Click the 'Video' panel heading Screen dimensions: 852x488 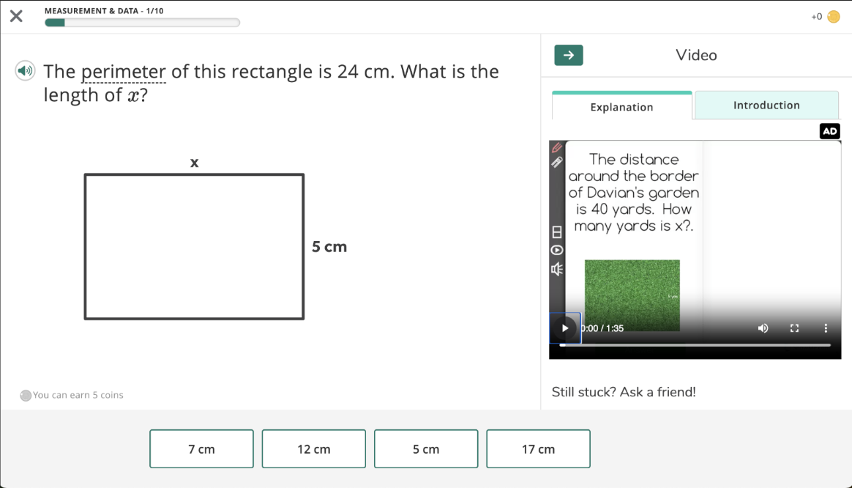pos(696,55)
